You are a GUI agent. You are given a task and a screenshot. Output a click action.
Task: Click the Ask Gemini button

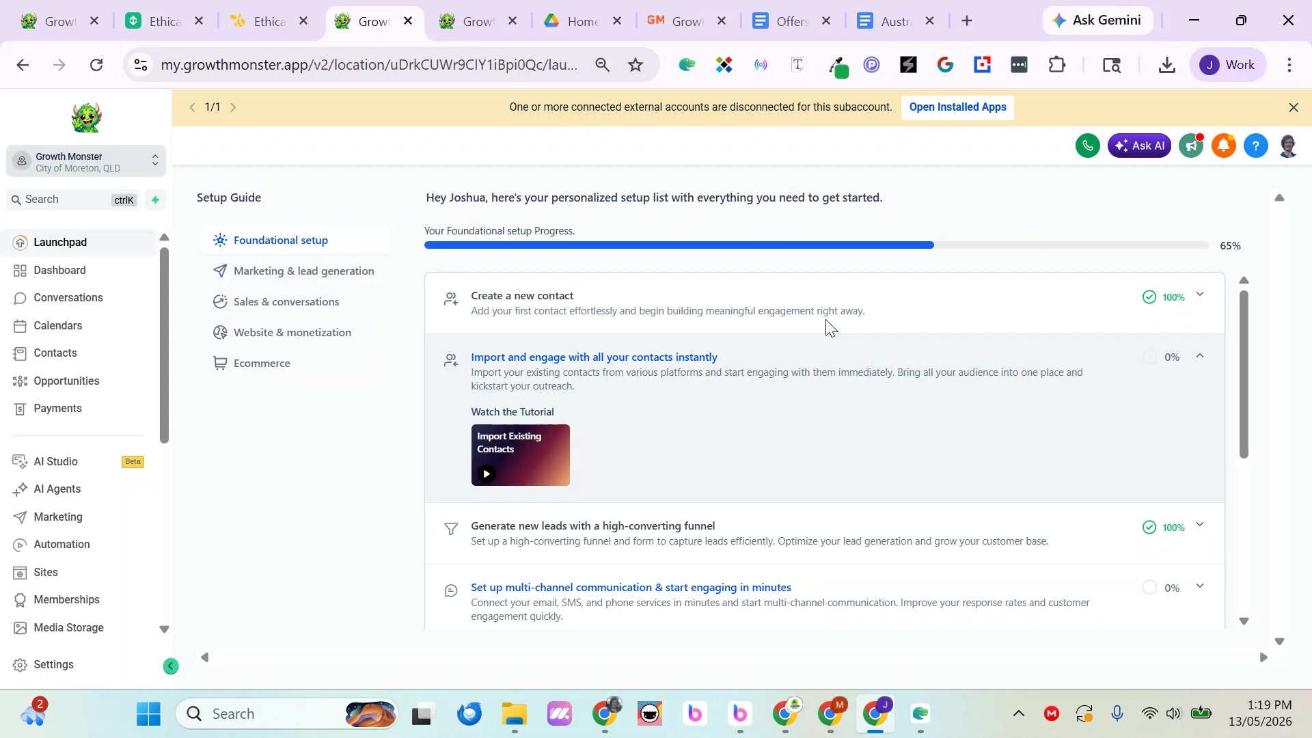click(x=1097, y=20)
